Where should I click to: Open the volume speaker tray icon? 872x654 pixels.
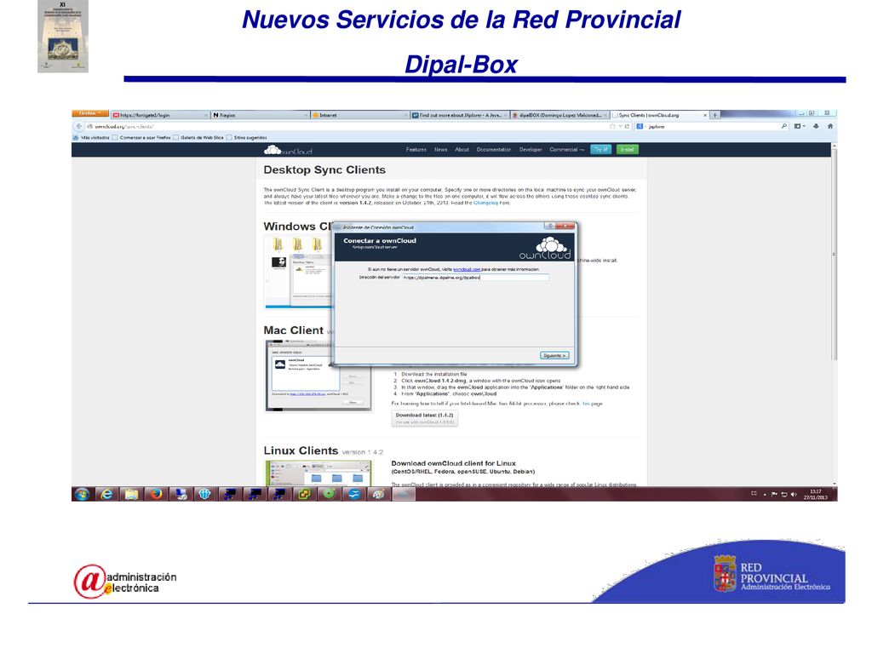click(x=794, y=495)
